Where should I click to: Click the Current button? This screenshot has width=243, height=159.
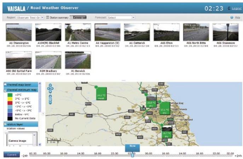click(x=10, y=154)
